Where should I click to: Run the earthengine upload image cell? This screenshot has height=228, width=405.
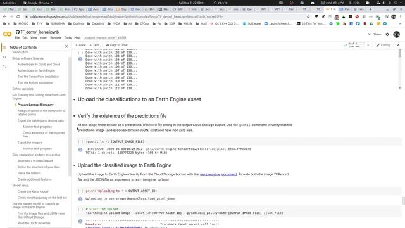[x=80, y=209]
